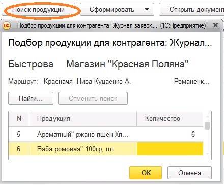The height and width of the screenshot is (185, 224).
Task: Click the Продукция column header
Action: (x=82, y=118)
